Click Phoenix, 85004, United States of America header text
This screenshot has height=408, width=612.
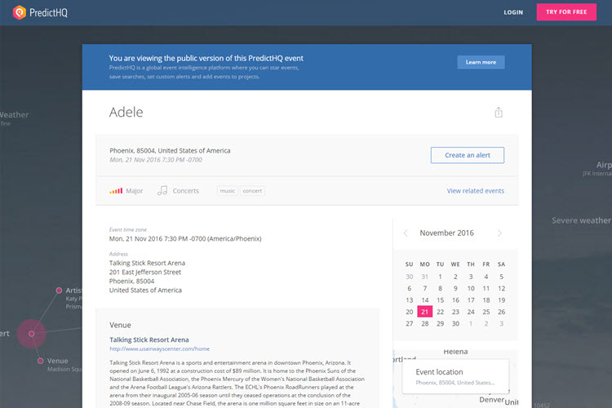pyautogui.click(x=170, y=151)
